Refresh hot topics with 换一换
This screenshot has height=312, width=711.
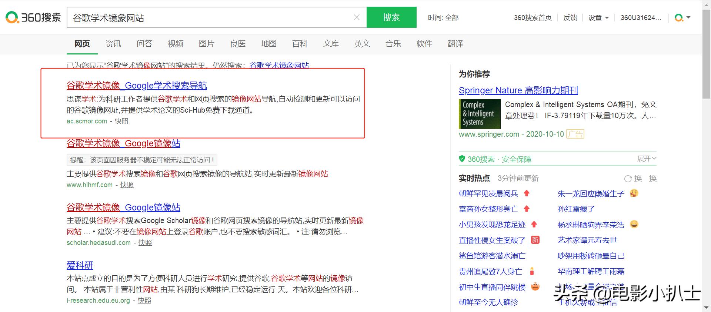pyautogui.click(x=640, y=179)
